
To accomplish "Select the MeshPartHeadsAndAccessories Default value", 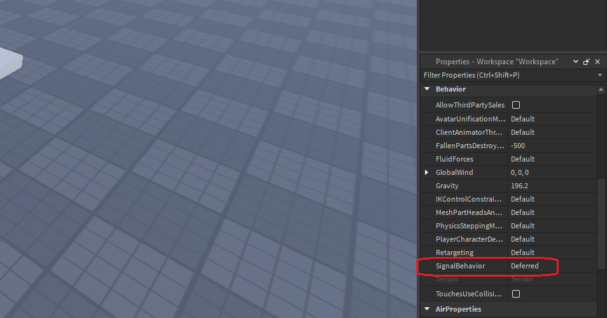I will point(522,212).
